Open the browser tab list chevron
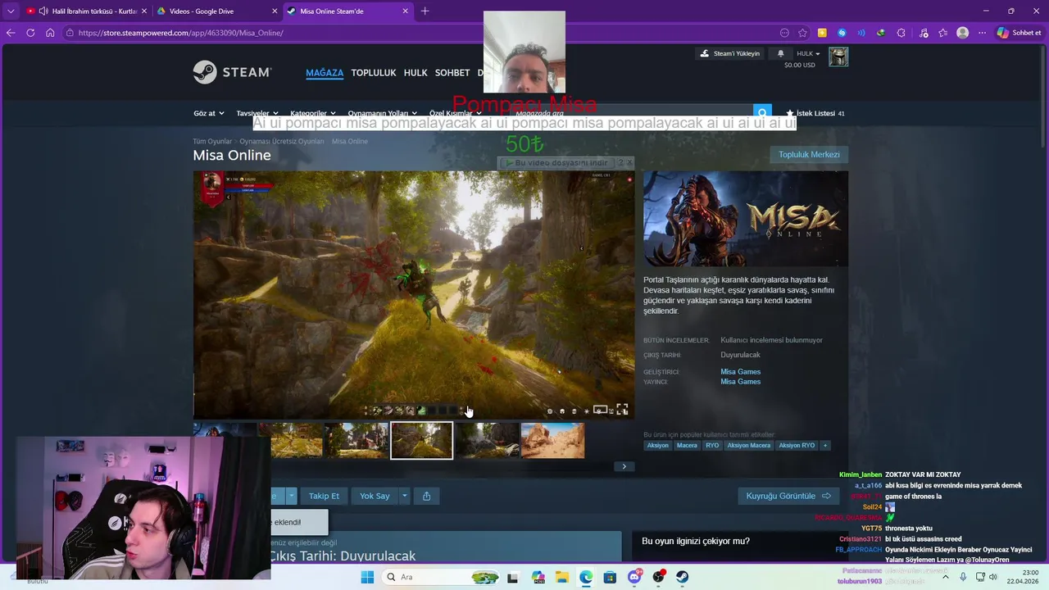 tap(11, 11)
